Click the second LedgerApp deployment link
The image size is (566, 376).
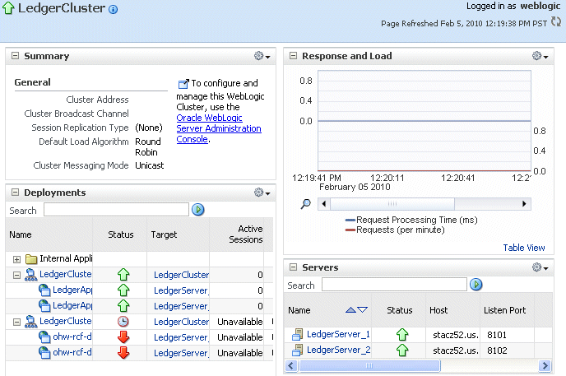tap(72, 305)
